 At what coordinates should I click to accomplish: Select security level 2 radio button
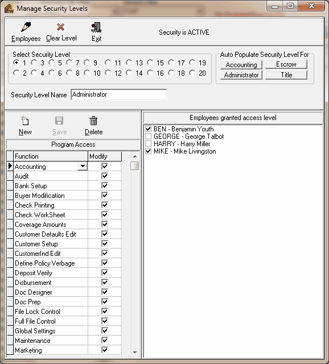pyautogui.click(x=17, y=73)
